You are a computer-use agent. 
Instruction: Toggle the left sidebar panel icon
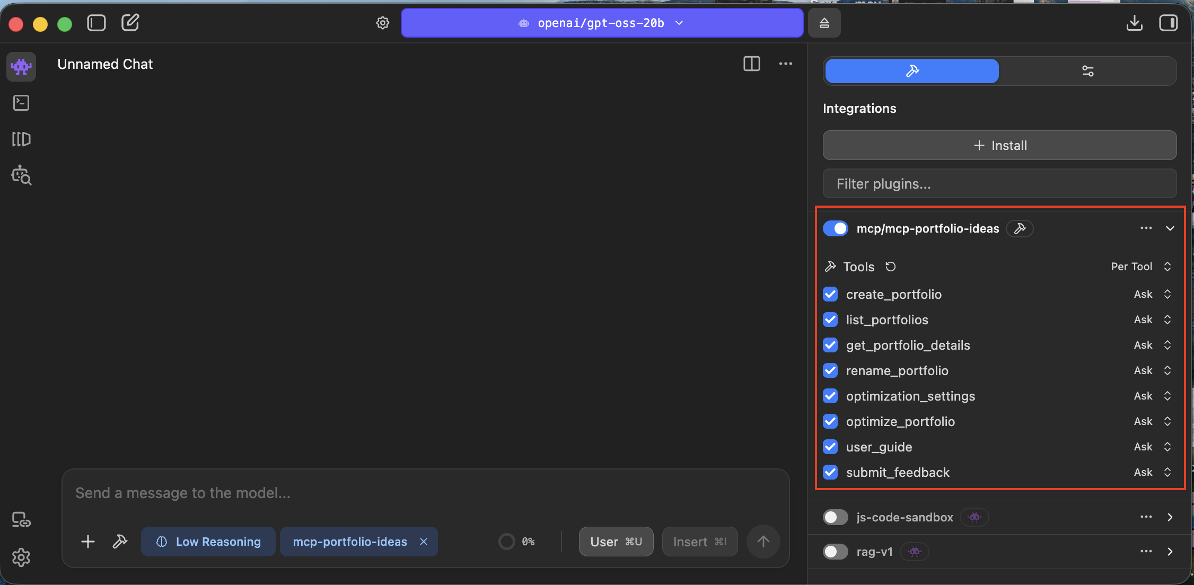96,23
